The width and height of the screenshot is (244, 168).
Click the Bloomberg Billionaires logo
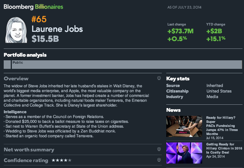[x=33, y=7]
